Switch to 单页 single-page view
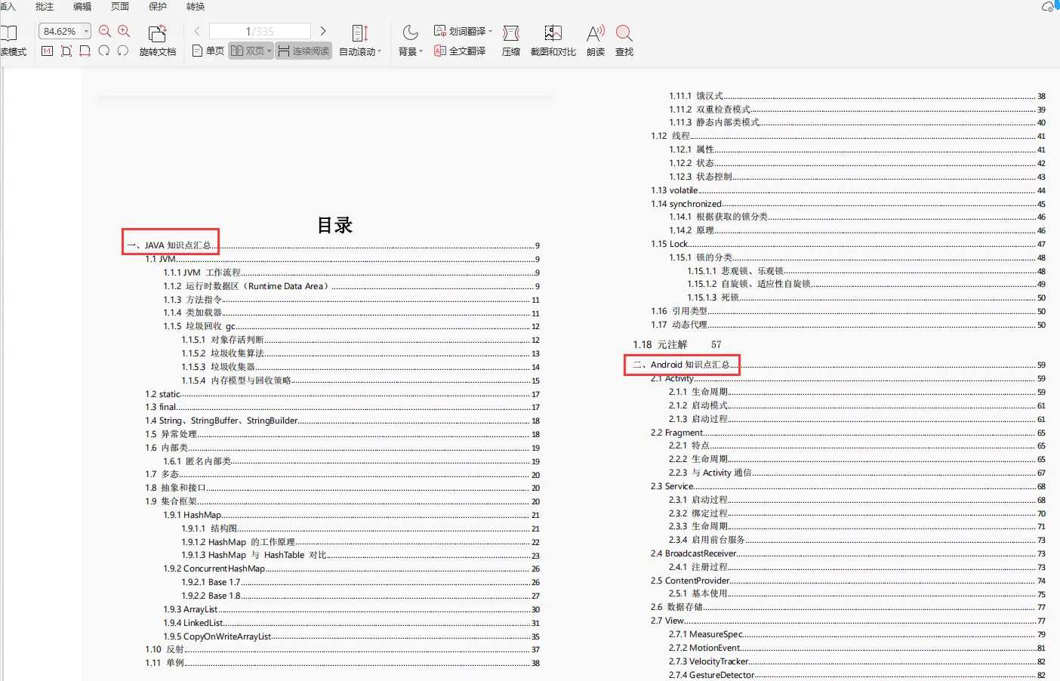1060x681 pixels. (207, 51)
